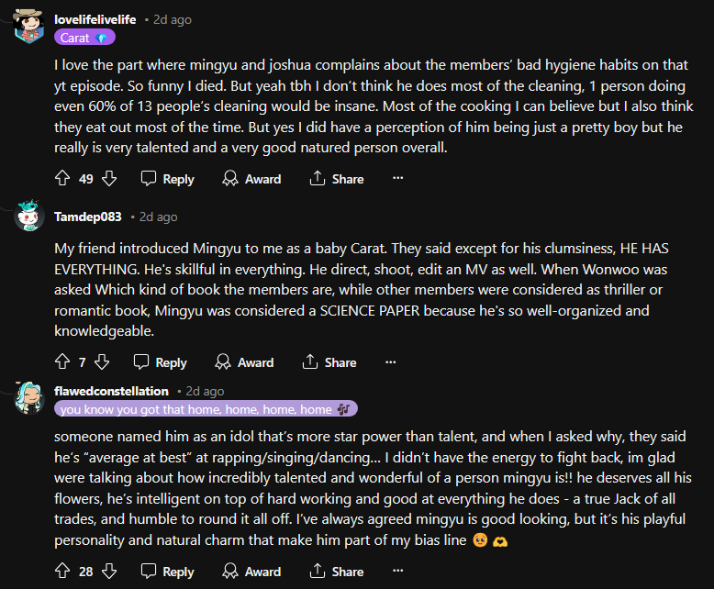Image resolution: width=714 pixels, height=589 pixels.
Task: Give an Award to lovelifelivelife's comment
Action: pos(251,178)
